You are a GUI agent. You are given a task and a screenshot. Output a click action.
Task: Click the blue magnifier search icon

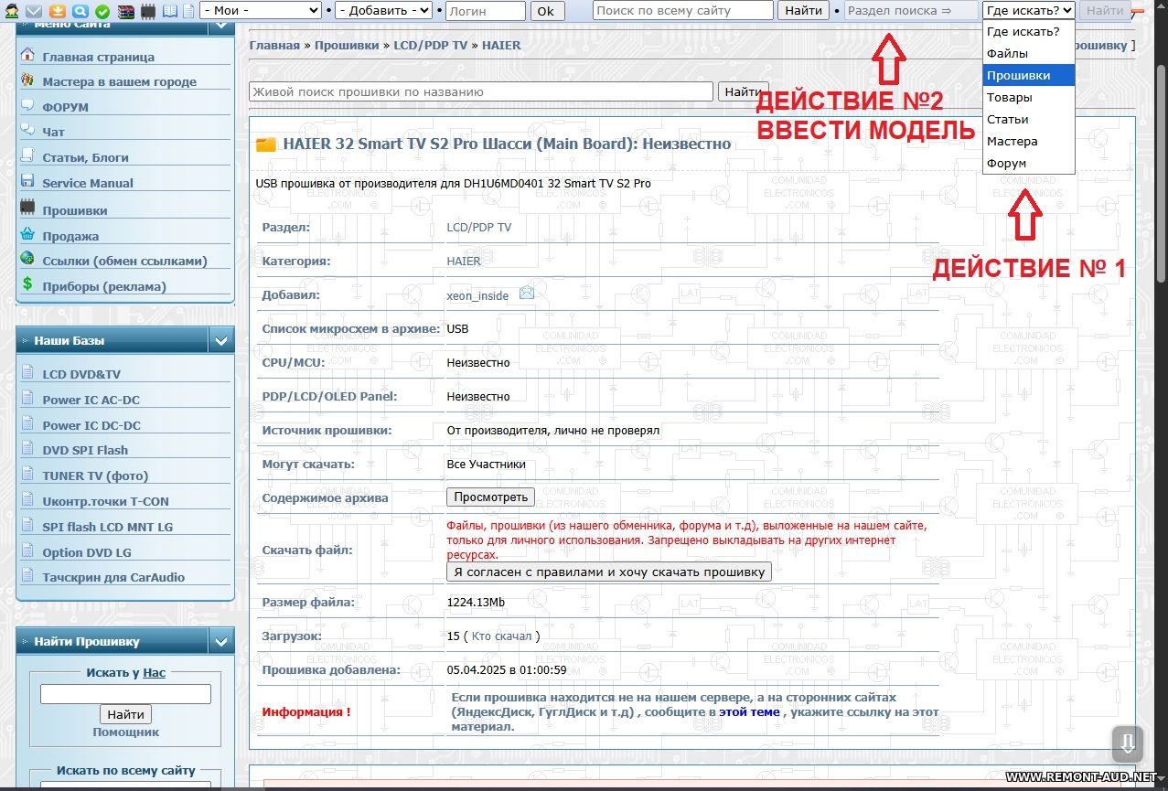80,11
